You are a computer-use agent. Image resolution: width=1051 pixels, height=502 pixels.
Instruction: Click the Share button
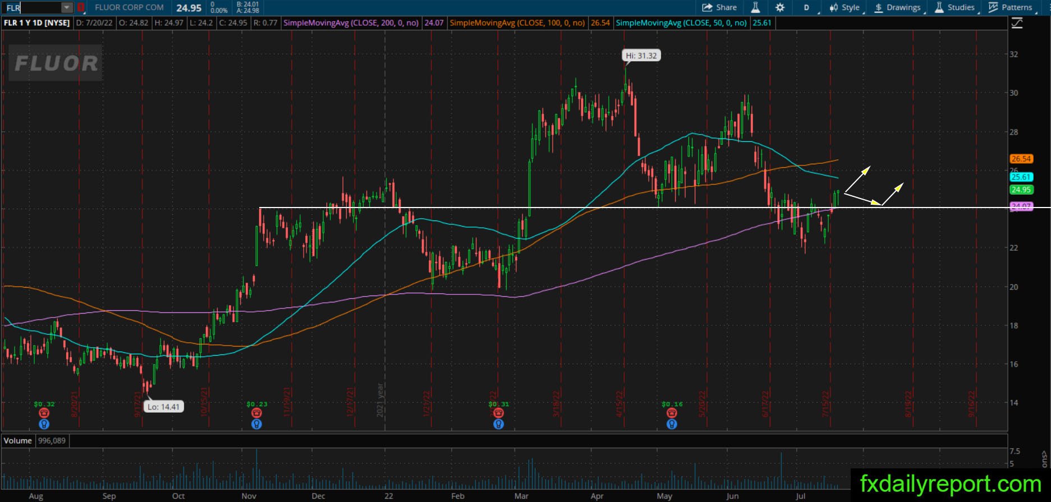pyautogui.click(x=720, y=8)
